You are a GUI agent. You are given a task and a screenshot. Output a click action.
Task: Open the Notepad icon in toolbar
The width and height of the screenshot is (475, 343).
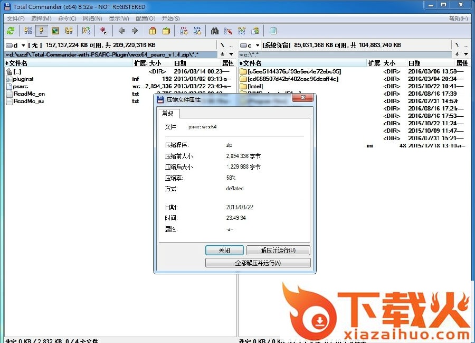(x=273, y=31)
